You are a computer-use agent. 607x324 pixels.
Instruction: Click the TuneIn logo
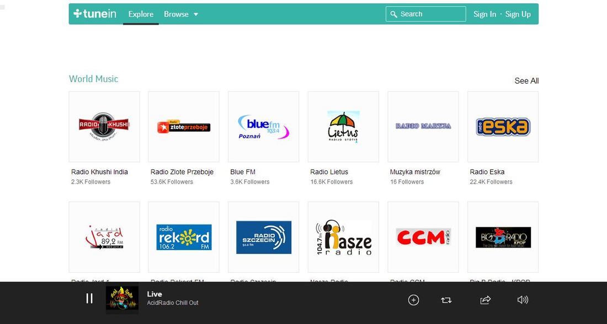pyautogui.click(x=95, y=14)
